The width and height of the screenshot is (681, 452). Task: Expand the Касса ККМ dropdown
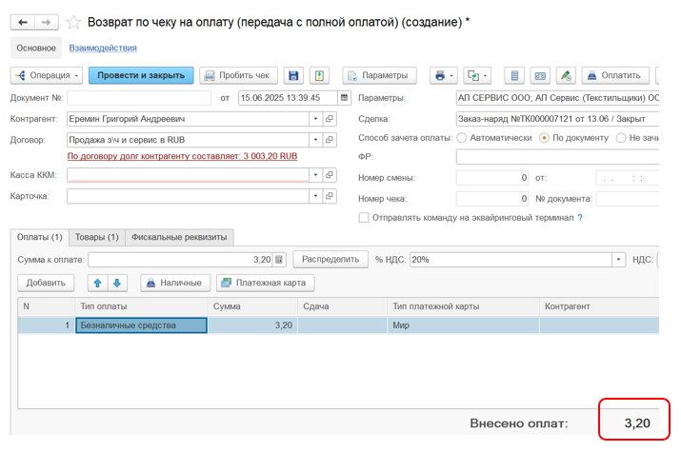click(315, 175)
